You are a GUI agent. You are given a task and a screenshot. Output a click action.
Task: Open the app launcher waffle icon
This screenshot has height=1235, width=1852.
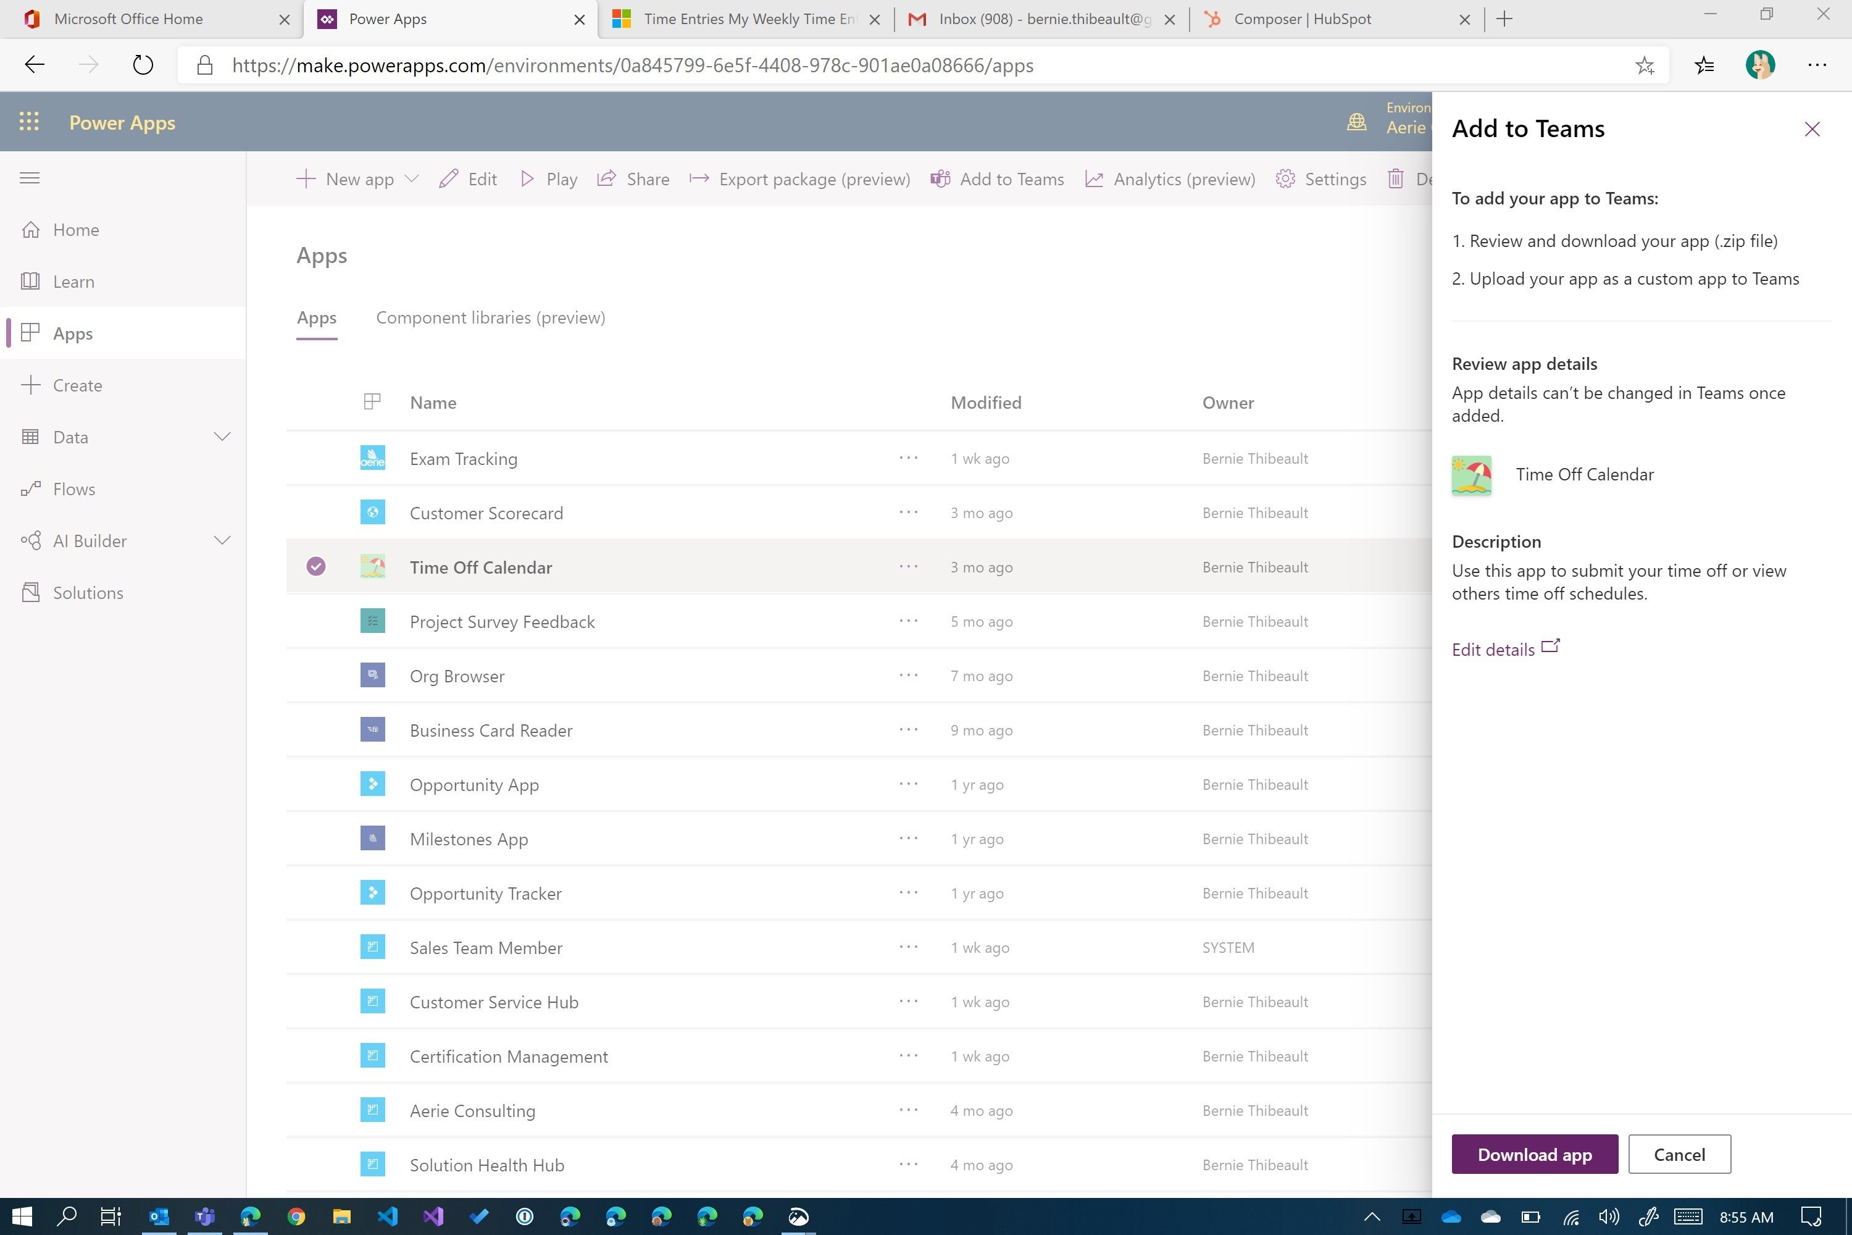(x=29, y=122)
